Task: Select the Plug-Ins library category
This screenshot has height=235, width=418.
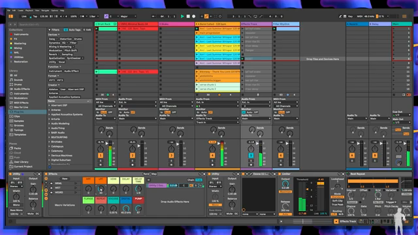Action: tap(27, 112)
